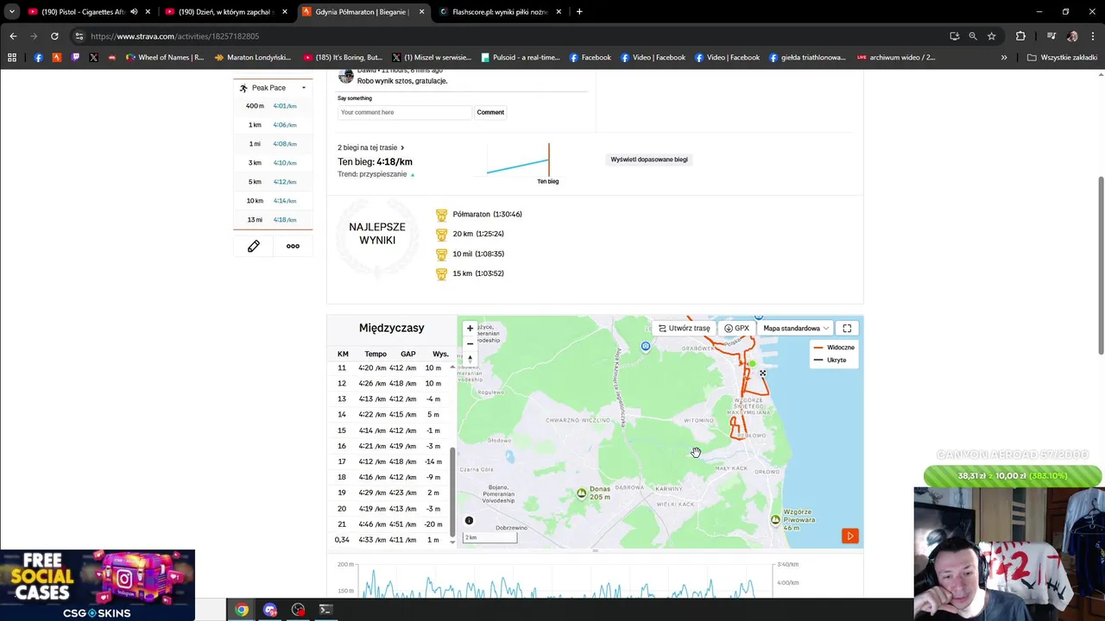Click the Strava address bar URL
Viewport: 1105px width, 621px height.
pyautogui.click(x=174, y=36)
